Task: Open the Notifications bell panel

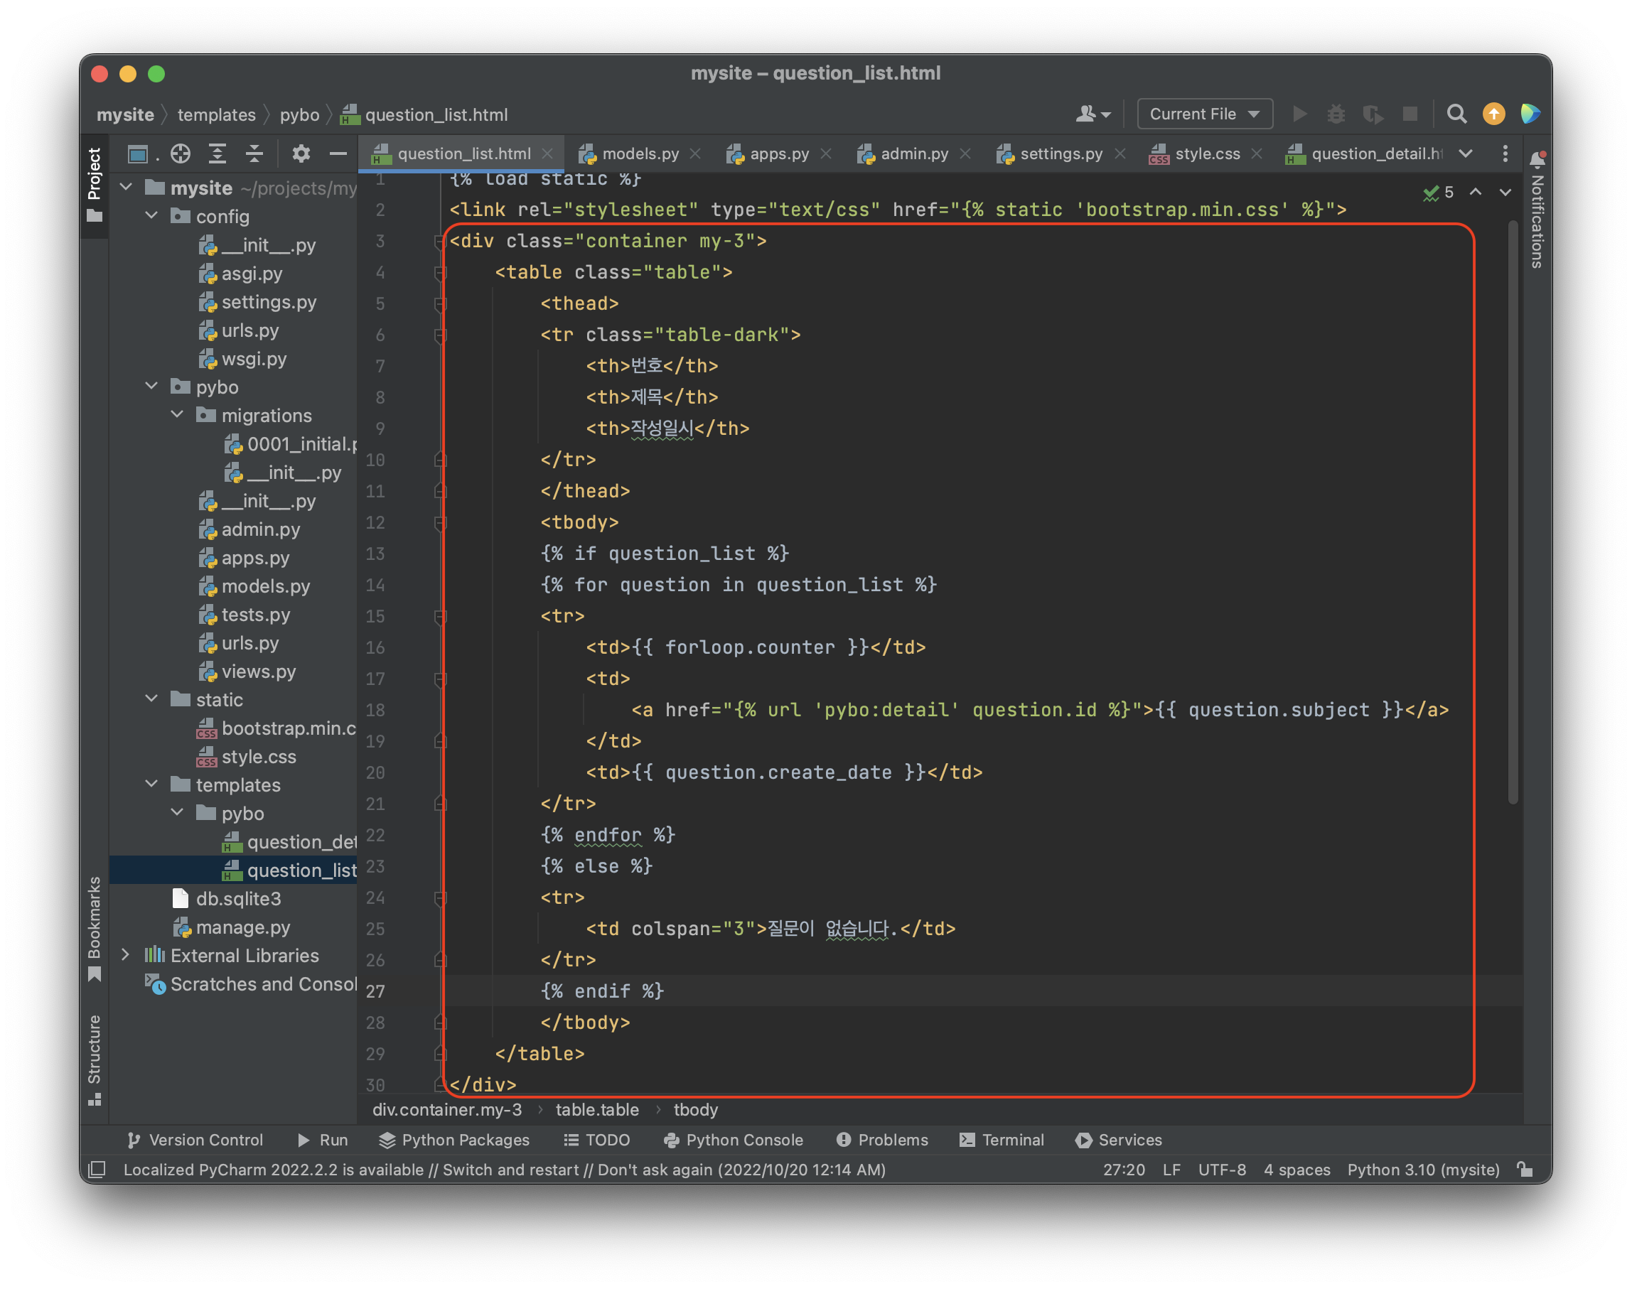Action: point(1537,160)
